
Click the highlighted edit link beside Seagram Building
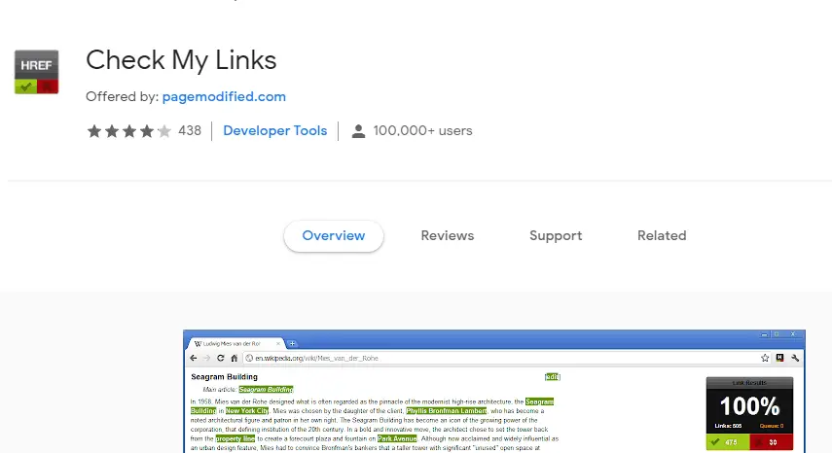tap(553, 377)
